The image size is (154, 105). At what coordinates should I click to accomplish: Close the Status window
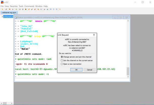126,17
